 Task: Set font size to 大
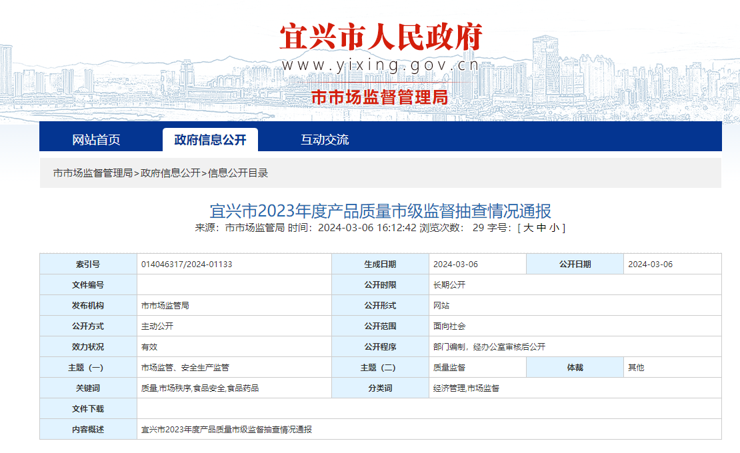point(529,228)
